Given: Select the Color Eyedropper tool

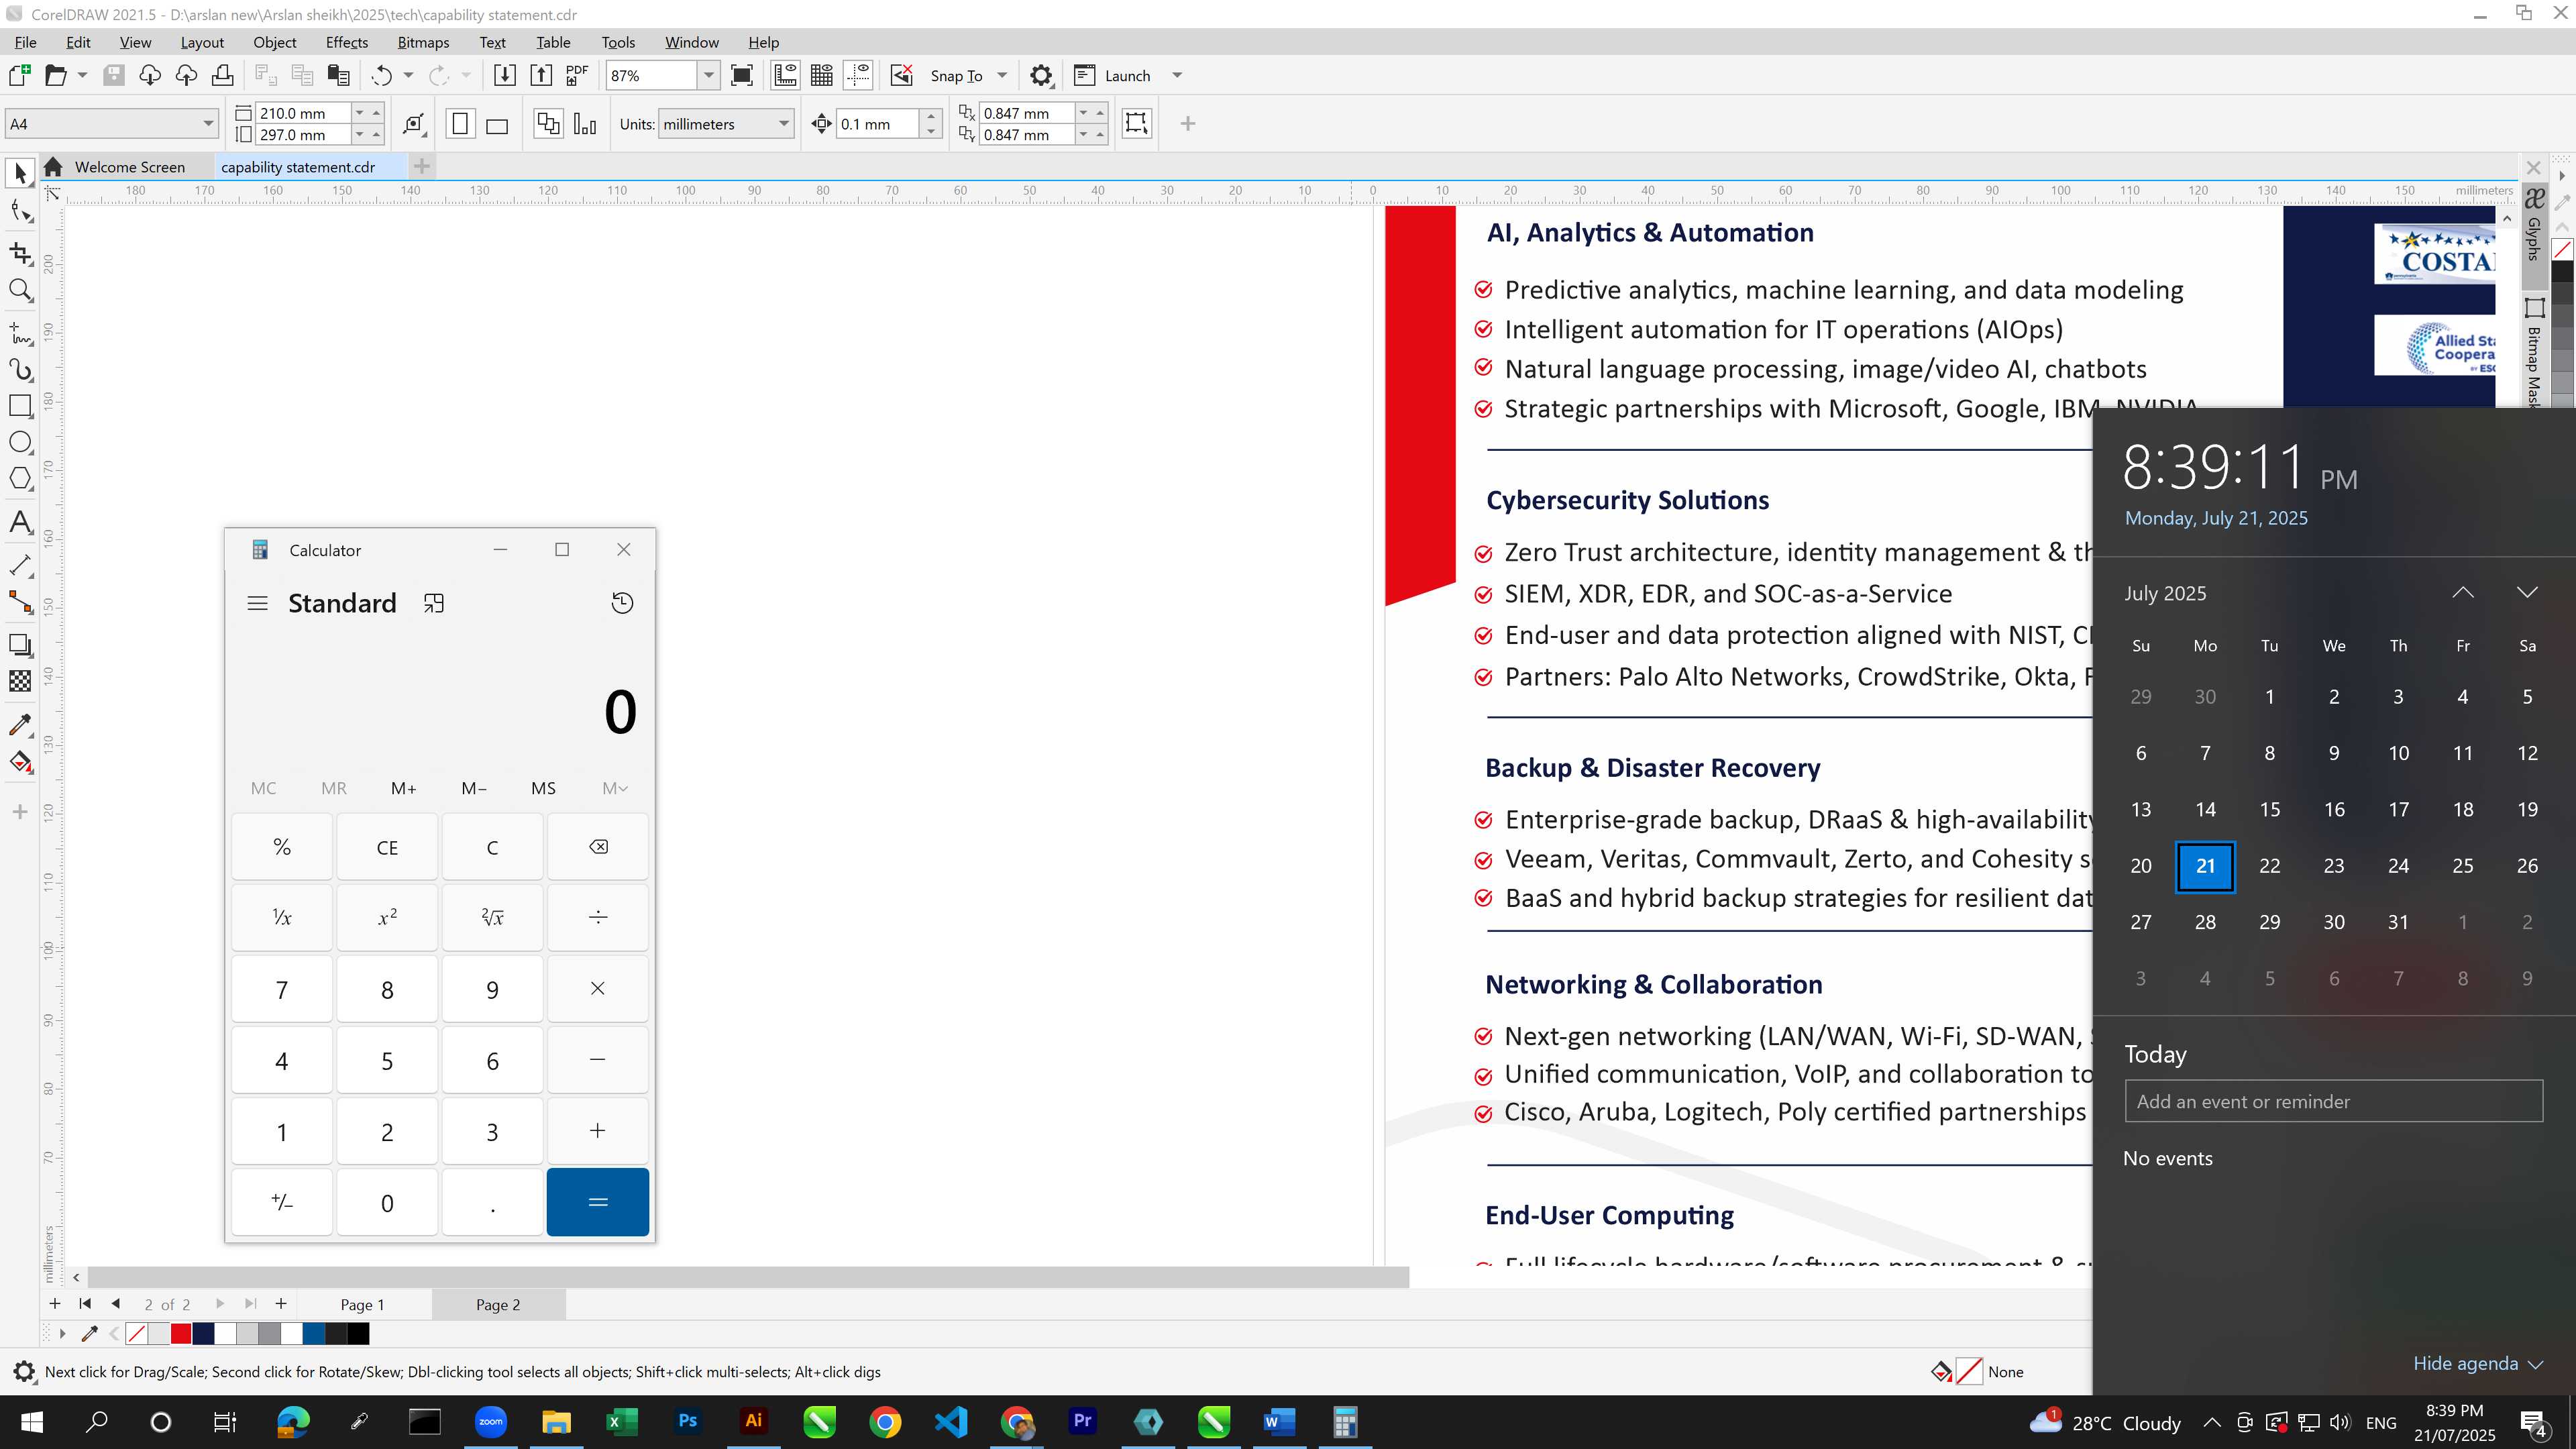Looking at the screenshot, I should click(x=20, y=725).
